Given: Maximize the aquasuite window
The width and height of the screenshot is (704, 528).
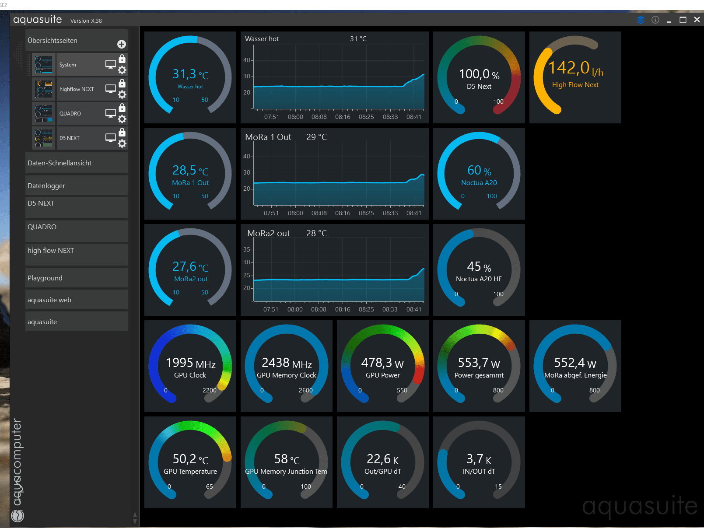Looking at the screenshot, I should pyautogui.click(x=683, y=20).
